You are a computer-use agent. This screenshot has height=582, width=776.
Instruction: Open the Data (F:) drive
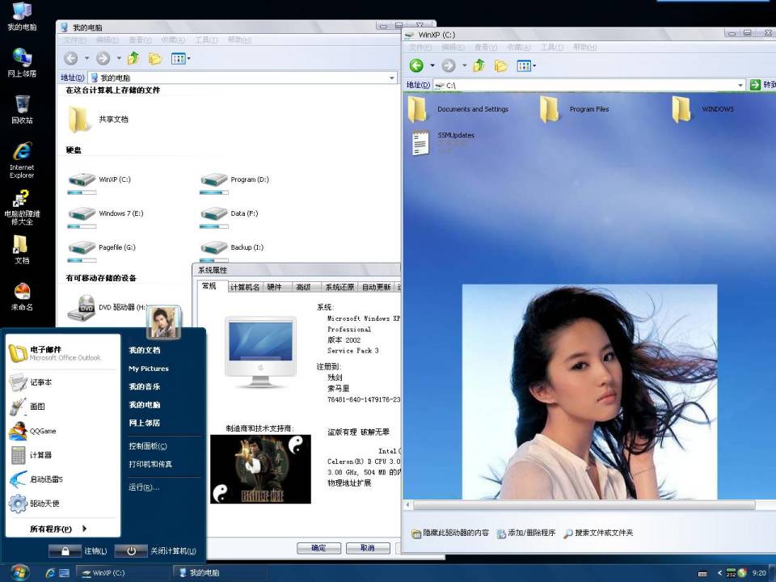click(x=229, y=218)
